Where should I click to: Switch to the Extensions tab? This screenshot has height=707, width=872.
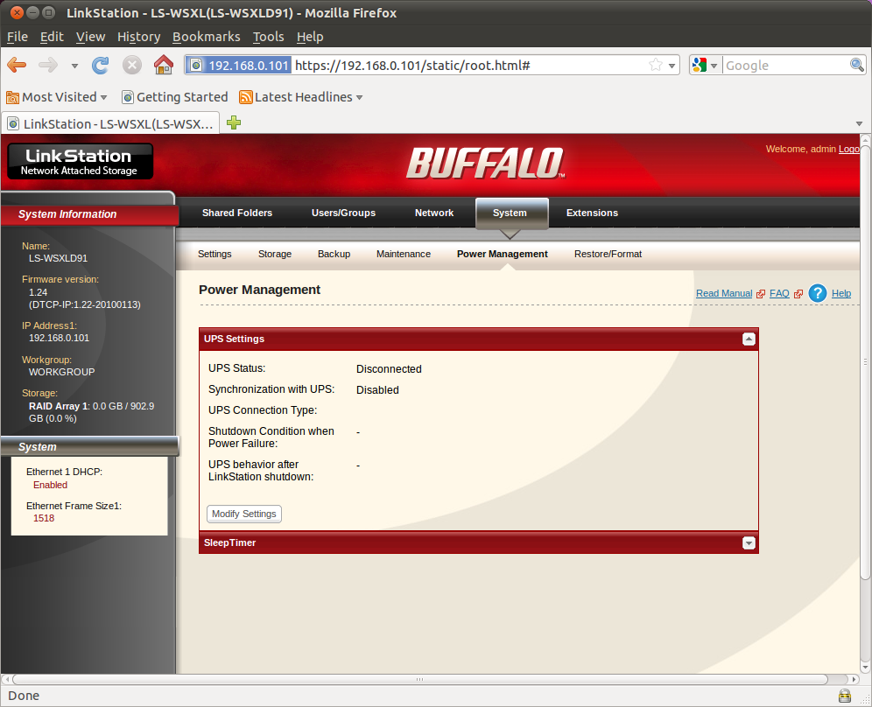coord(592,213)
